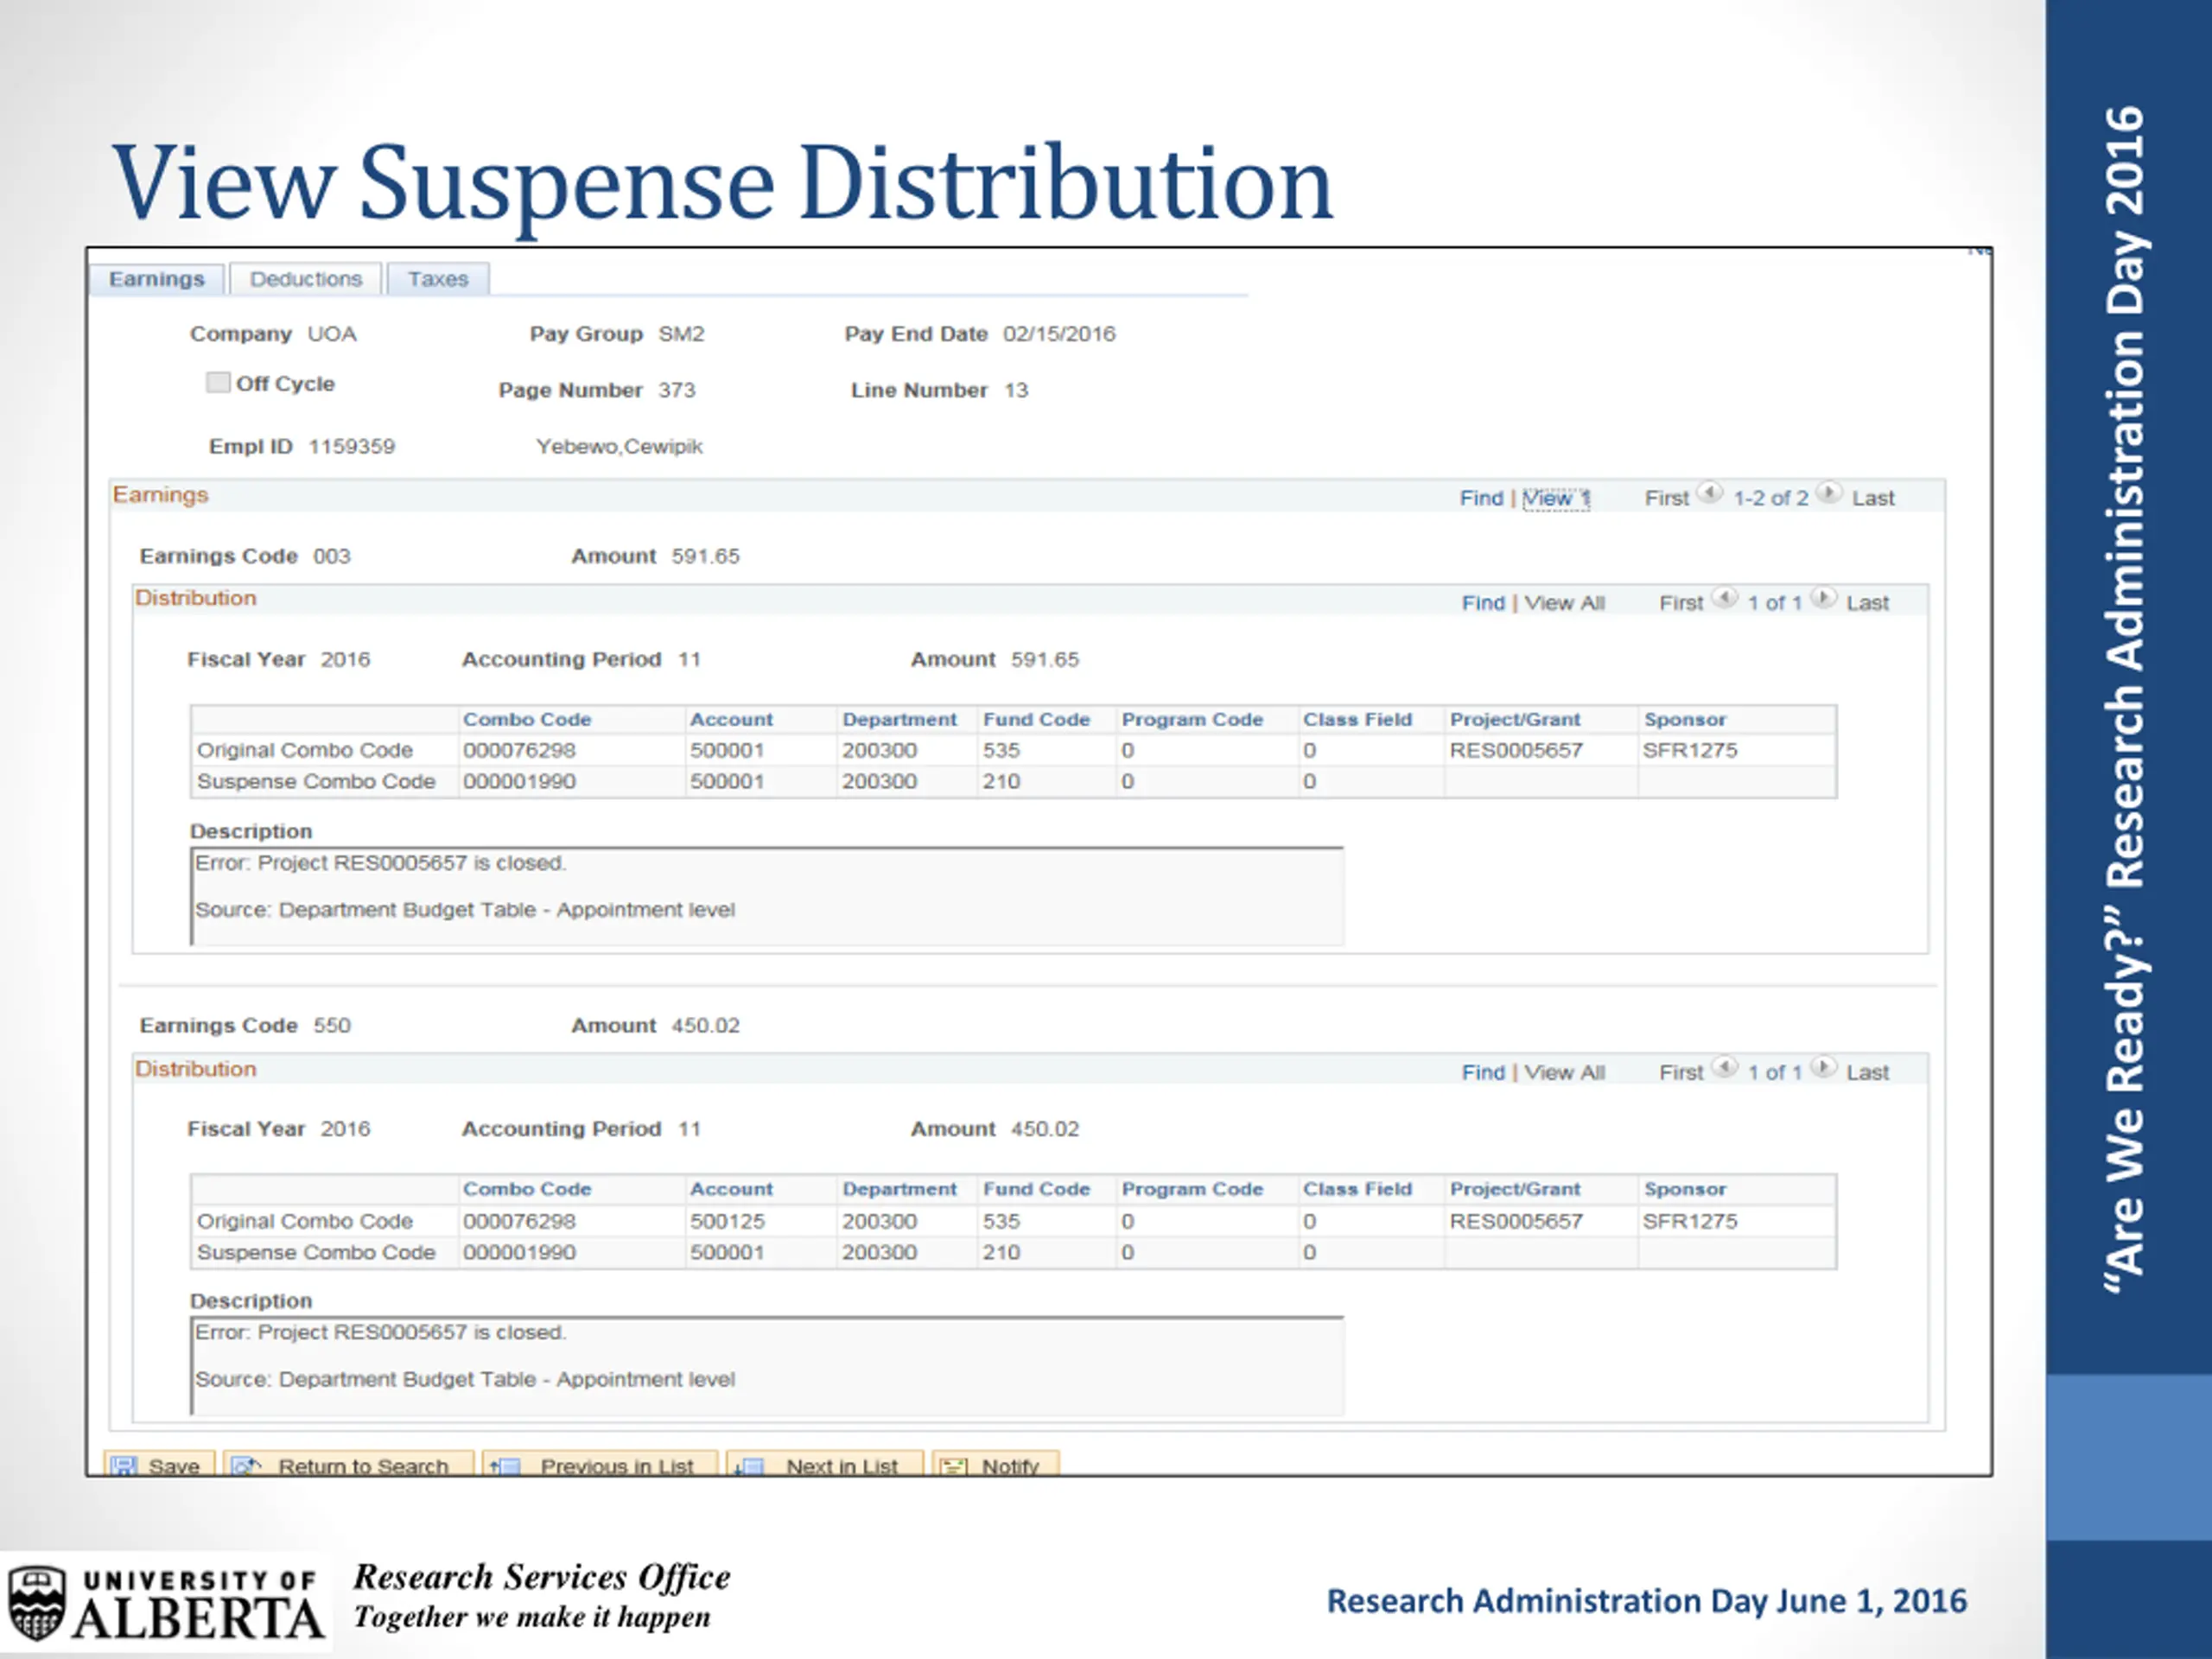Click Find in the 591.65 Distribution header
The image size is (2212, 1659).
pos(1483,603)
